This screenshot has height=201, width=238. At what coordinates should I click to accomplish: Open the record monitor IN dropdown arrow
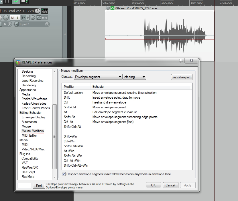point(9,24)
